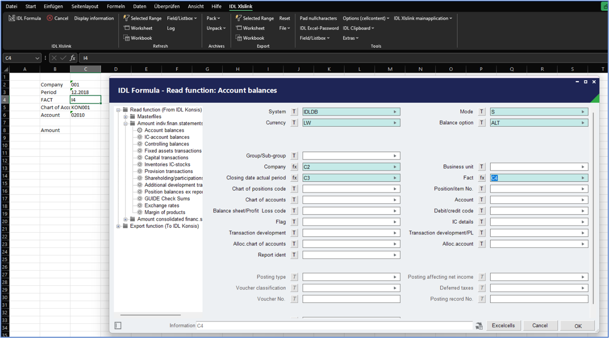Click the OK button in dialog
The image size is (609, 338).
point(578,326)
